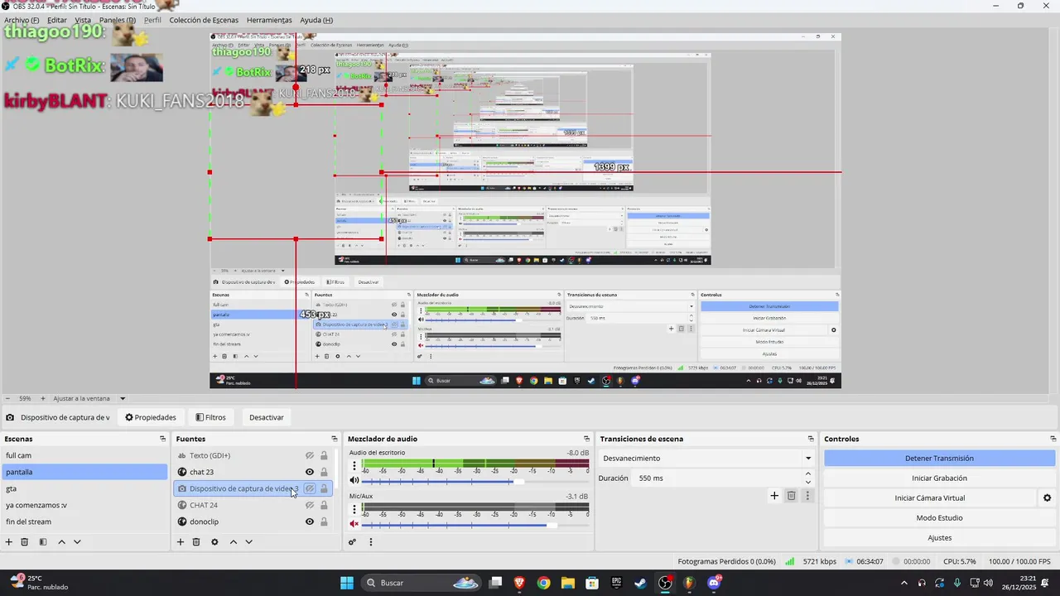
Task: Open scene filters icon in Escenas toolbar
Action: (43, 542)
